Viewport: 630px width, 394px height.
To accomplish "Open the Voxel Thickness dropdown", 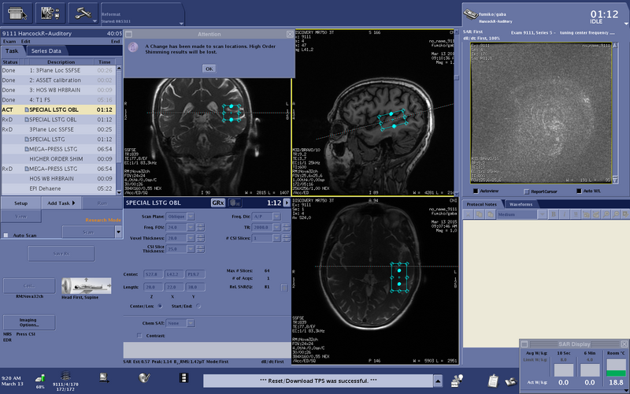I will 191,239.
